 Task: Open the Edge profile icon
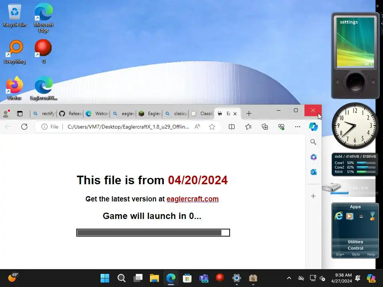pos(6,114)
